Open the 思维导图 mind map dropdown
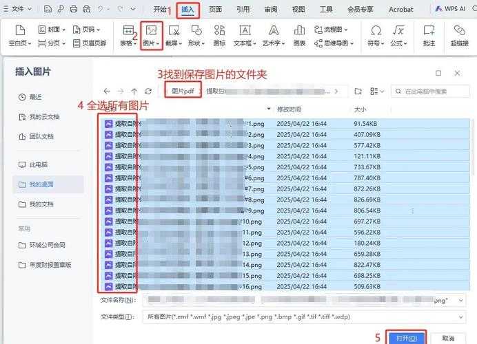 click(334, 43)
